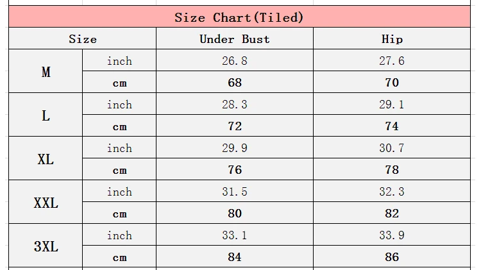Click the Size Chart(Tiled) pink title cell
This screenshot has width=481, height=270.
tap(239, 17)
